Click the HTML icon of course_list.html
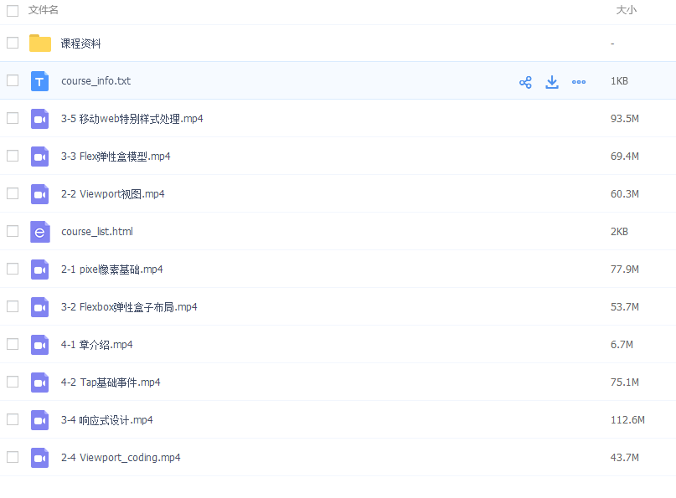676x498 pixels. (39, 232)
